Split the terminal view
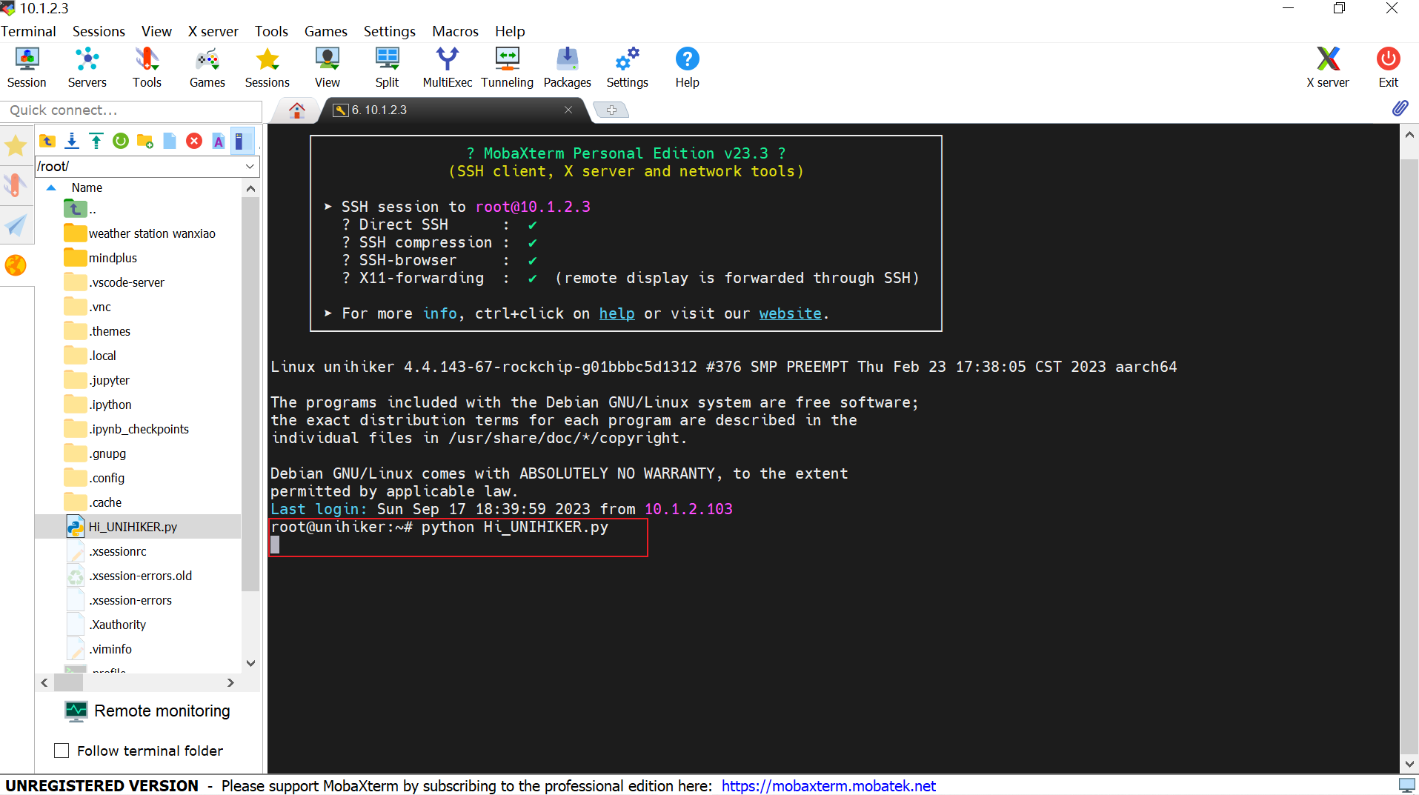 (386, 67)
